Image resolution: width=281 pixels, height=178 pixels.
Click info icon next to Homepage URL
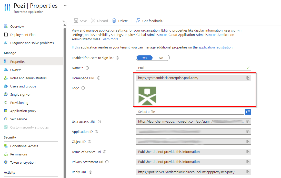[99, 78]
